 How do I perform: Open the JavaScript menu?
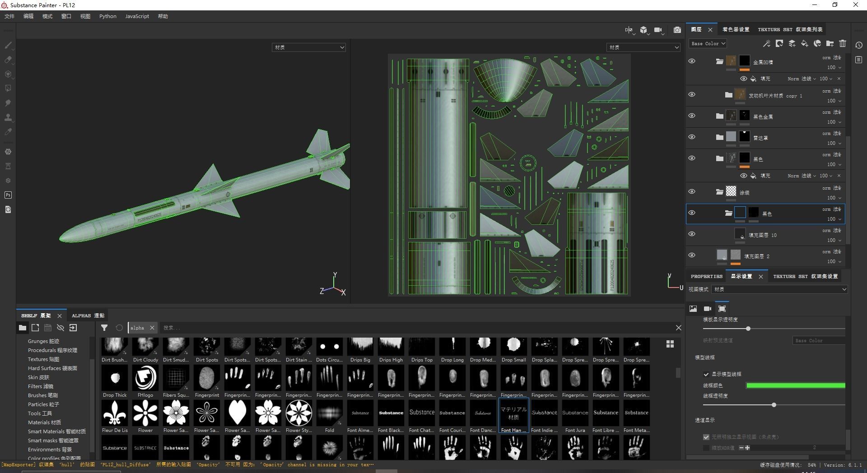[x=137, y=16]
